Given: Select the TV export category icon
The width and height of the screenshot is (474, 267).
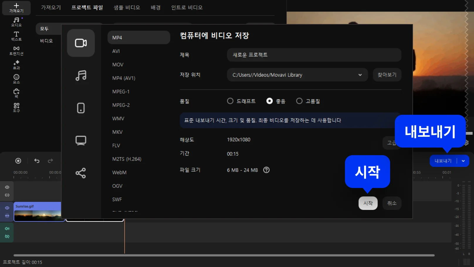Looking at the screenshot, I should tap(81, 141).
